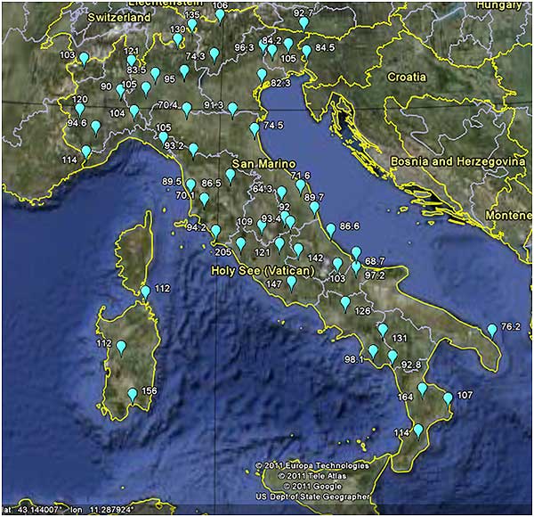Select the marker labeled 82.3
534x517 pixels.
point(262,76)
